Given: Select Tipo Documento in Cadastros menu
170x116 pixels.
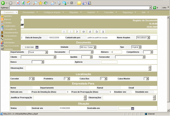Looking at the screenshot, I should (x=11, y=46).
